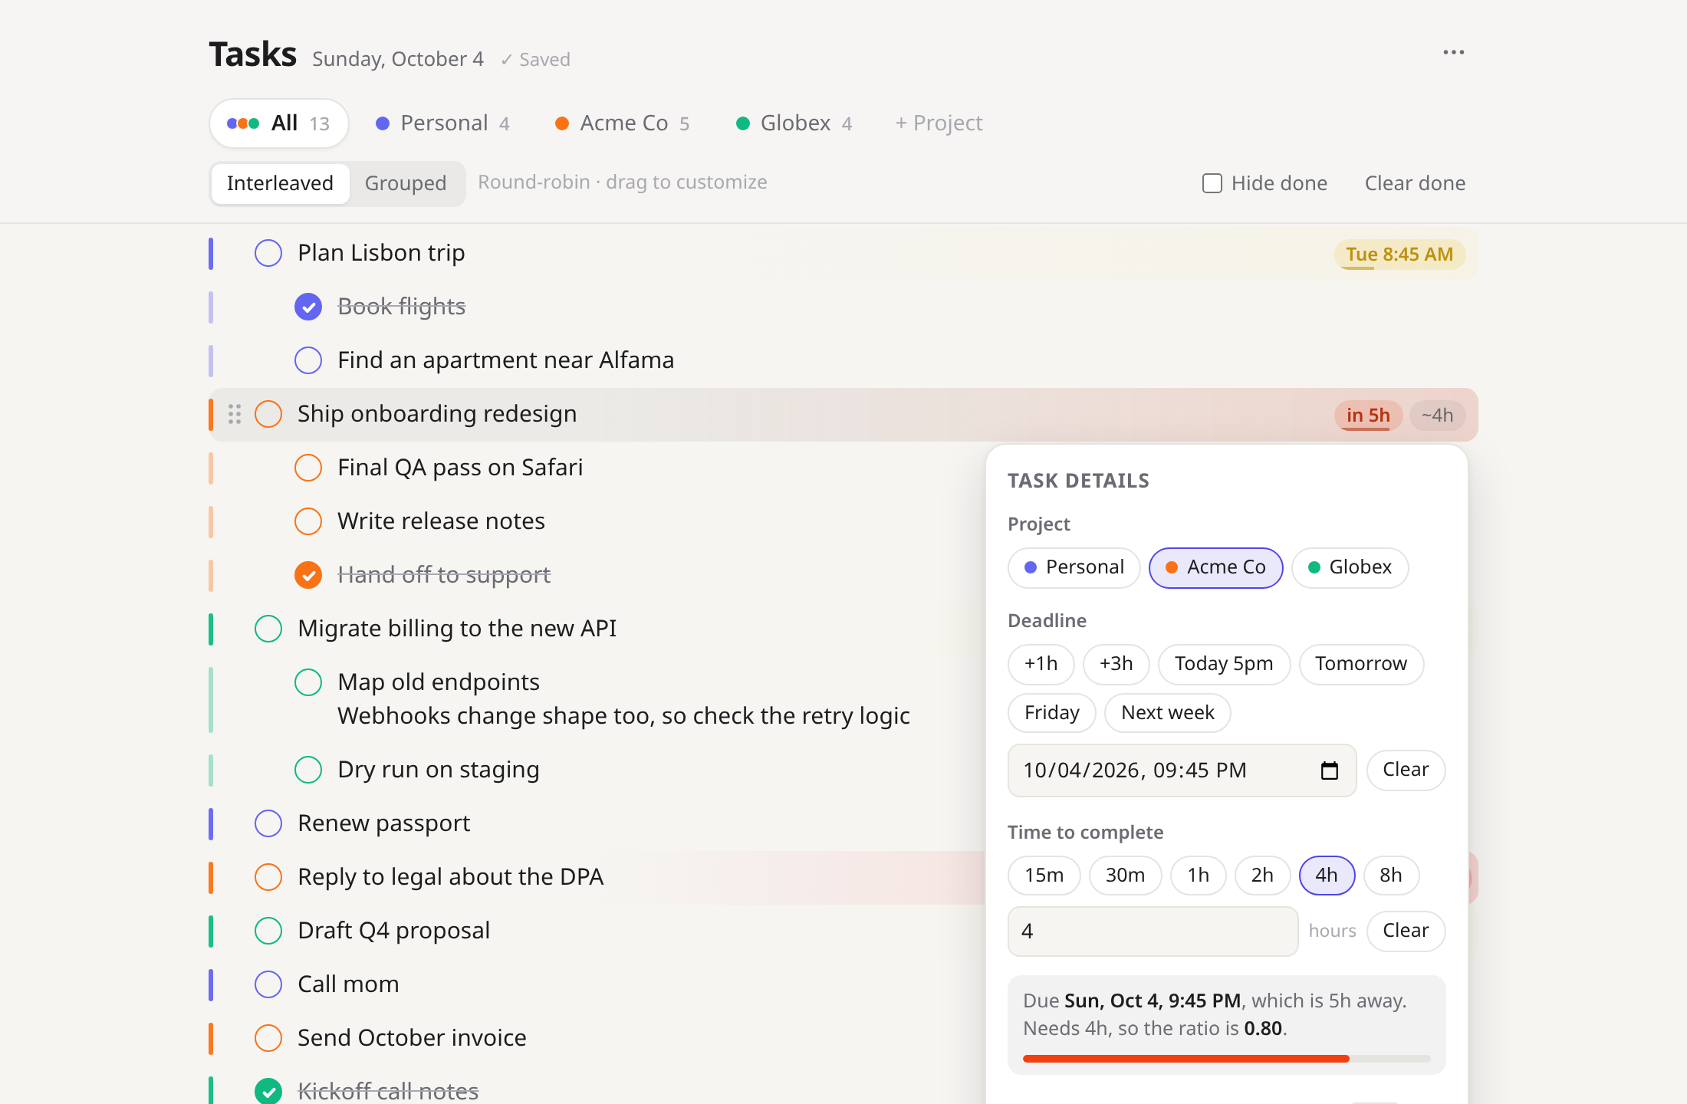1687x1104 pixels.
Task: Set deadline to Tomorrow
Action: coord(1361,664)
